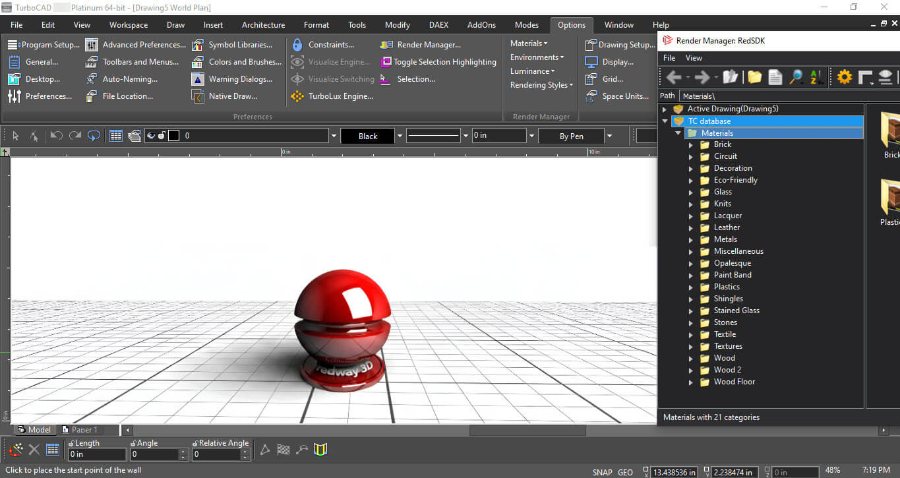The image size is (900, 478).
Task: Open the Rendering Styles dropdown
Action: 541,85
